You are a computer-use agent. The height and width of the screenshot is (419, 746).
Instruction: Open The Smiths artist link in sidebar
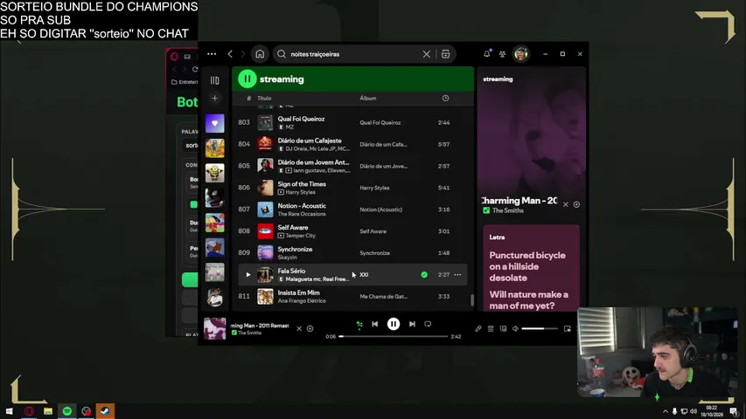click(507, 210)
